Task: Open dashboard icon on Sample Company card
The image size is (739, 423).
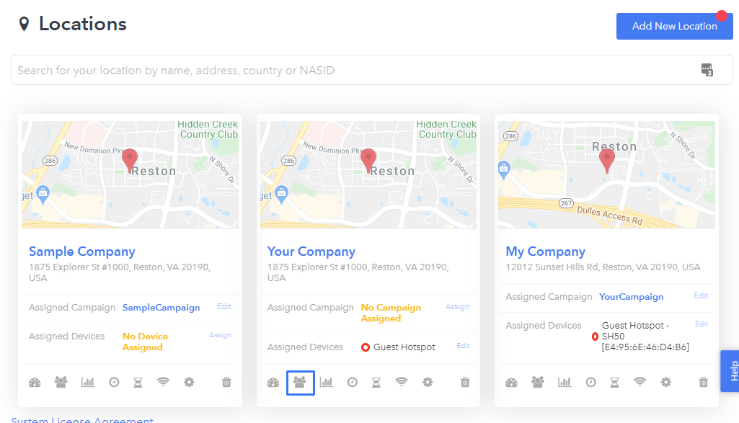Action: click(x=35, y=383)
